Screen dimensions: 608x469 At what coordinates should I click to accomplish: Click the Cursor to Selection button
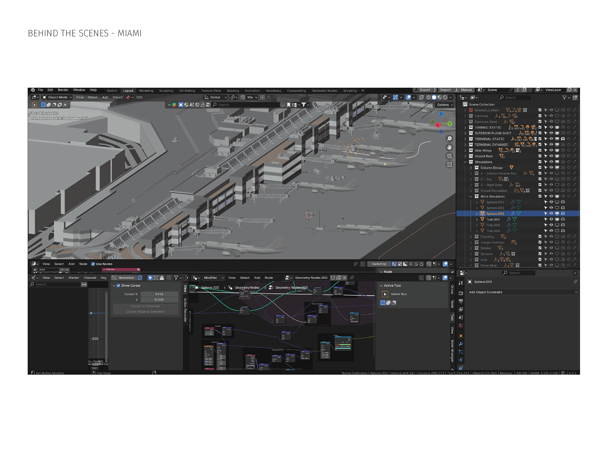(x=145, y=306)
